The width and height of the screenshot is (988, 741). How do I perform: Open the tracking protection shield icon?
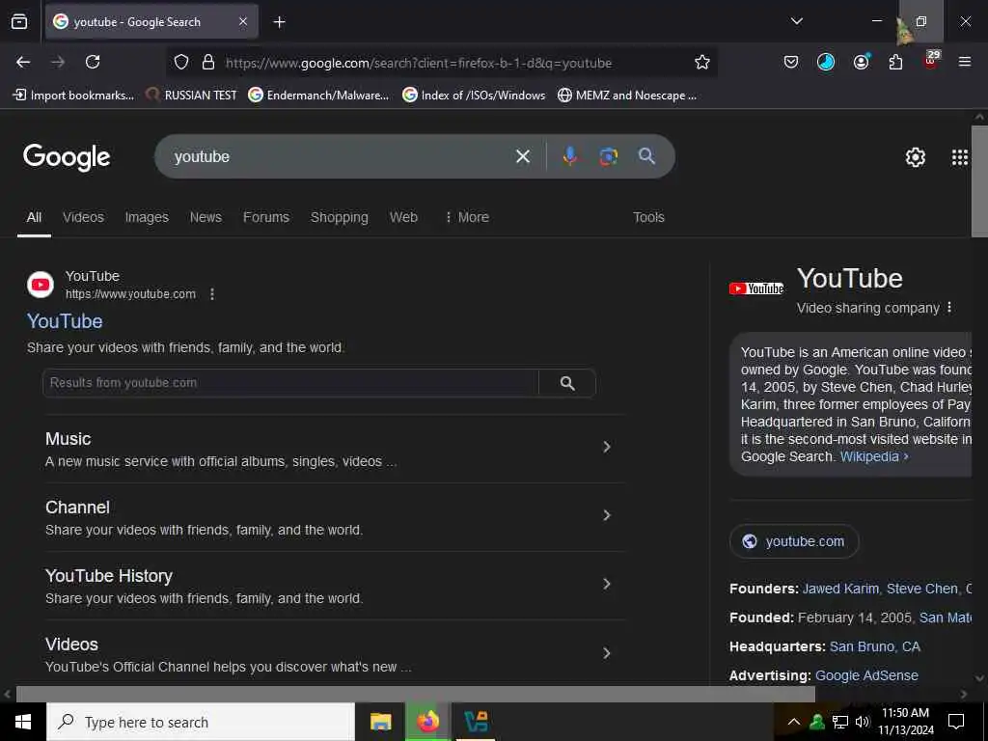click(181, 62)
